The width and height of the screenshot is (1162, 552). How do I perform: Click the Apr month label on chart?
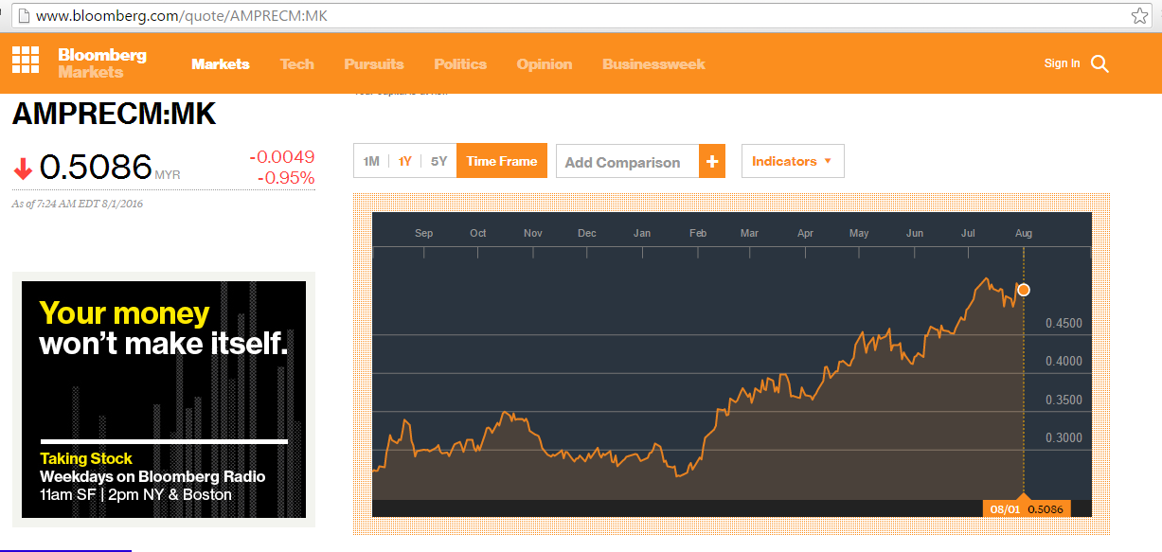click(806, 233)
